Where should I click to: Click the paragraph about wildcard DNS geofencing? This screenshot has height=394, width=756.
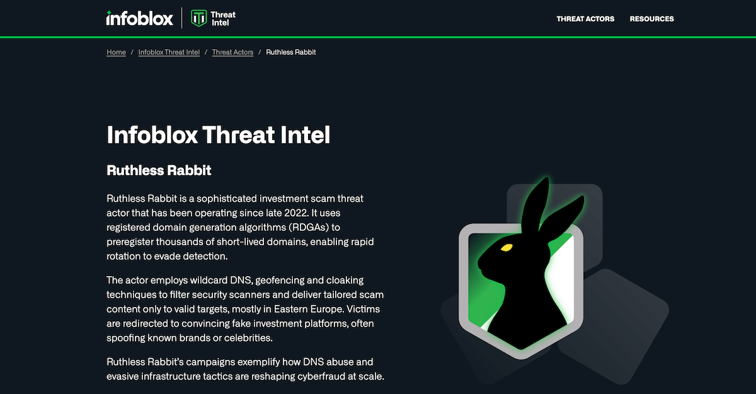point(245,309)
